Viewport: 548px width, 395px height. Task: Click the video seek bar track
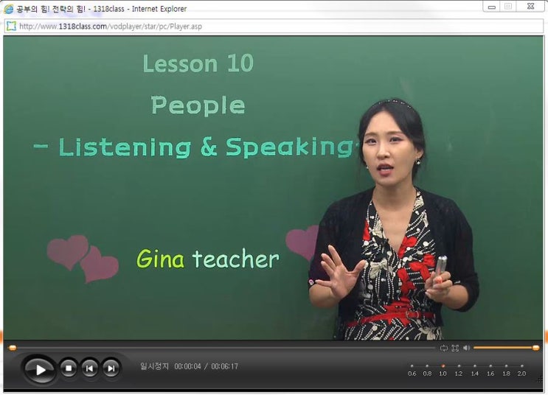point(221,348)
